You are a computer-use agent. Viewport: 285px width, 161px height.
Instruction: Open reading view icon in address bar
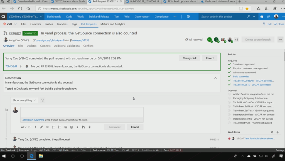[241, 9]
